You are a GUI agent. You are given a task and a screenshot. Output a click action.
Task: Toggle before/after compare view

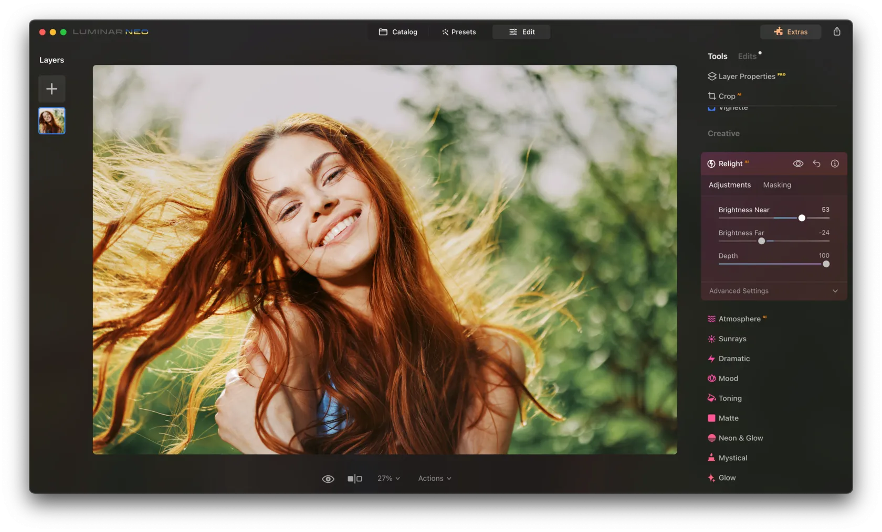[355, 479]
